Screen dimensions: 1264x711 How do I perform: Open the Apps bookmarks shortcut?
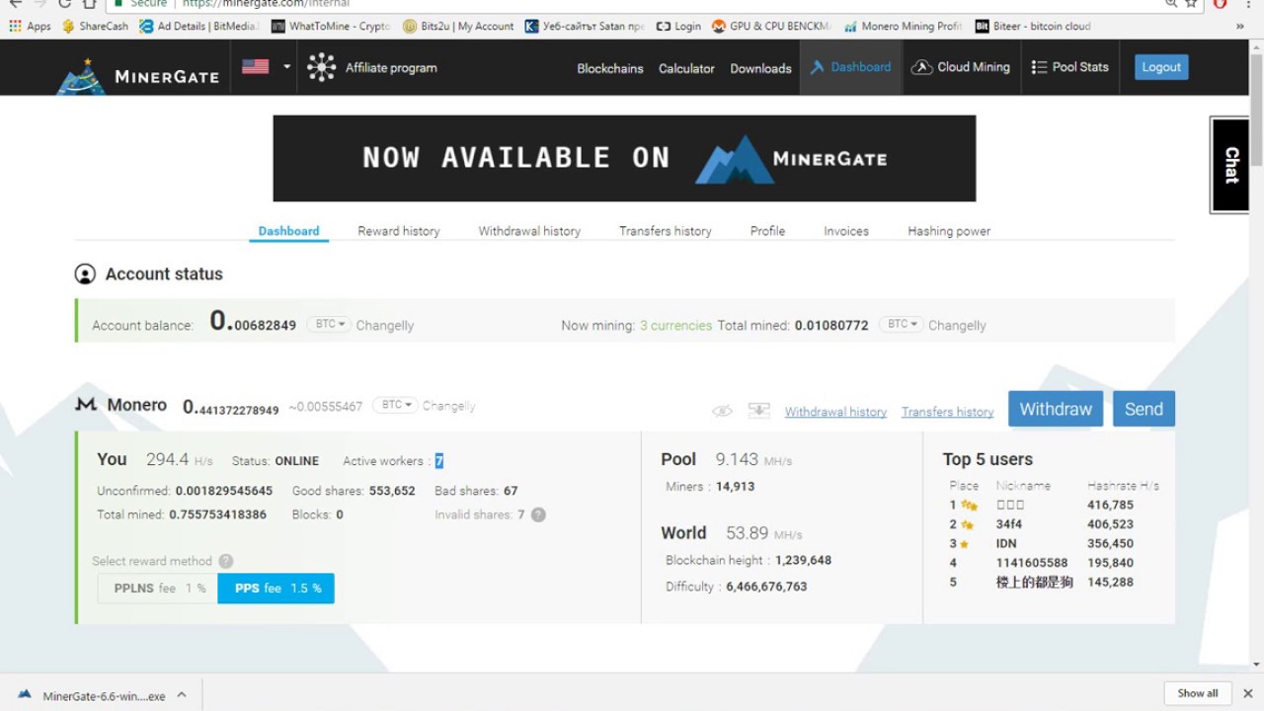(x=30, y=26)
